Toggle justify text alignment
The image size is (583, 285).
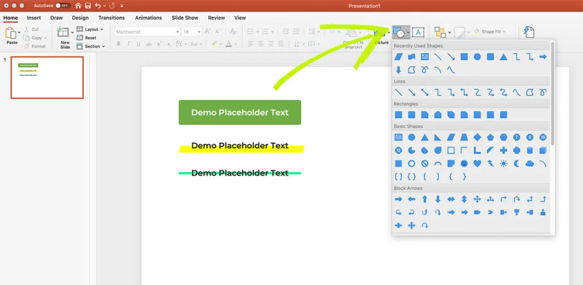click(x=281, y=44)
